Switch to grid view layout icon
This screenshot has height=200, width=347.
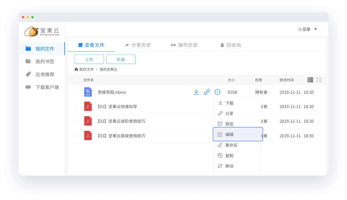tap(319, 80)
